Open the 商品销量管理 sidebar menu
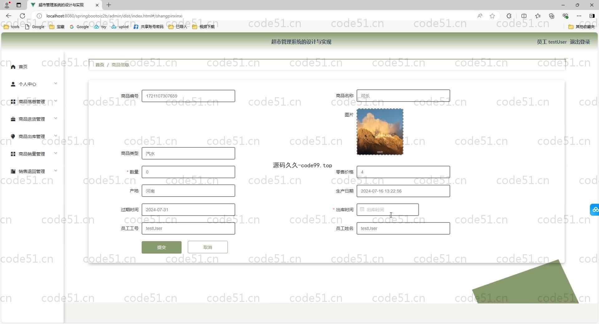This screenshot has height=324, width=599. point(32,154)
